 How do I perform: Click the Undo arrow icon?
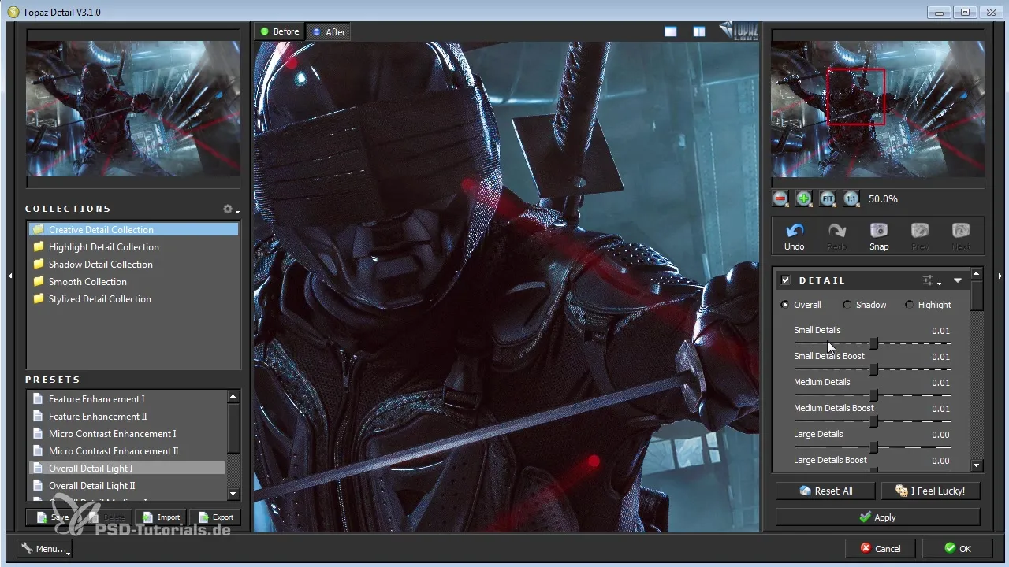tap(795, 231)
